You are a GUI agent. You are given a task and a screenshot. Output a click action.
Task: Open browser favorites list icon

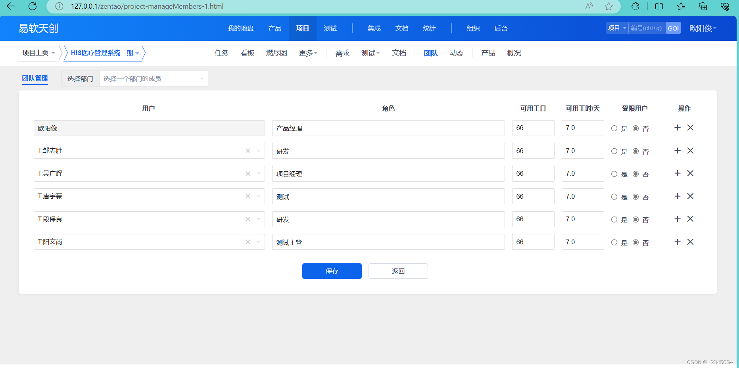pos(681,6)
